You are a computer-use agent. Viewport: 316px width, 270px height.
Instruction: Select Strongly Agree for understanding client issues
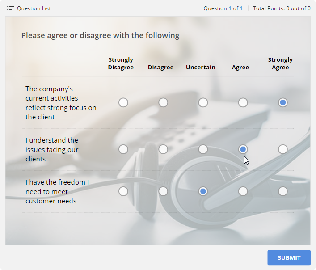pyautogui.click(x=282, y=149)
